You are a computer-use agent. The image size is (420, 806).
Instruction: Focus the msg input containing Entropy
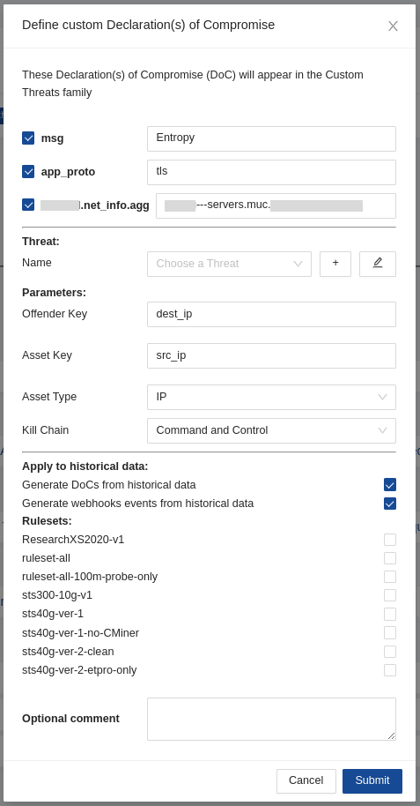[271, 138]
